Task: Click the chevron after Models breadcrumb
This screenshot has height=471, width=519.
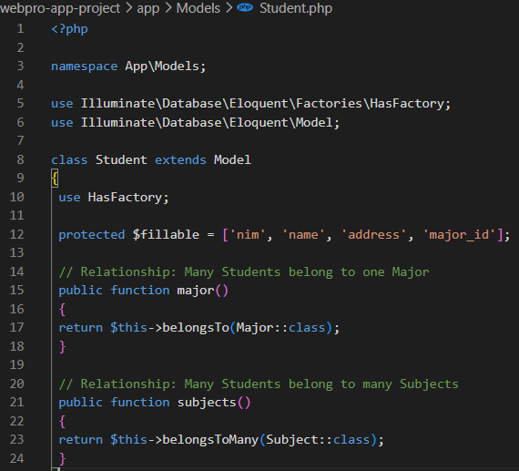Action: [229, 8]
